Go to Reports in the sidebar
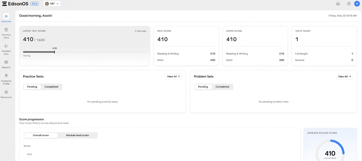 pos(6,64)
